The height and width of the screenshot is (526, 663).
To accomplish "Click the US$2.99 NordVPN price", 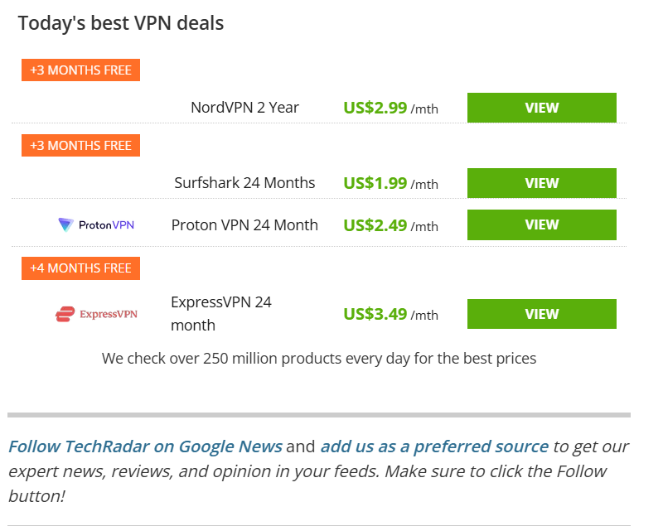I will pos(375,108).
